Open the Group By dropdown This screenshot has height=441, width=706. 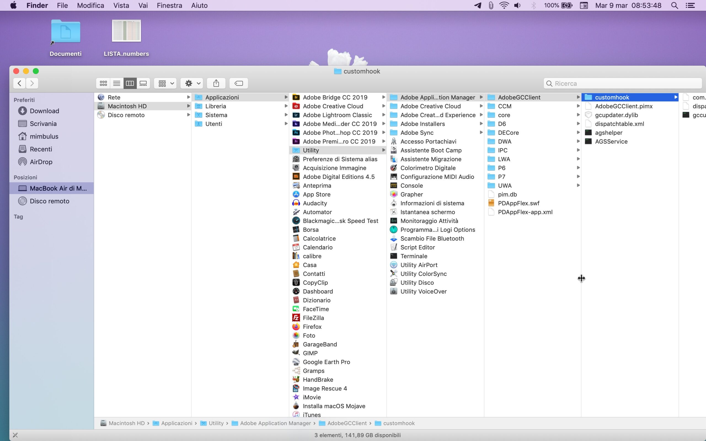(x=165, y=84)
